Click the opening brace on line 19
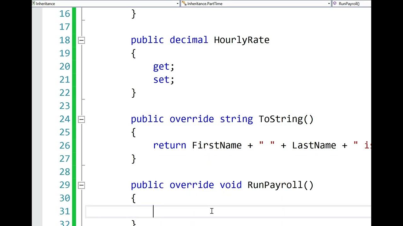The height and width of the screenshot is (226, 403). [x=133, y=53]
